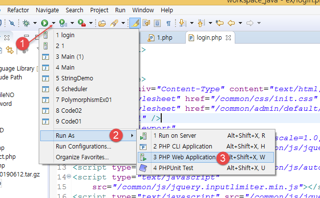
Task: Select '2 1' launch entry
Action: click(89, 46)
